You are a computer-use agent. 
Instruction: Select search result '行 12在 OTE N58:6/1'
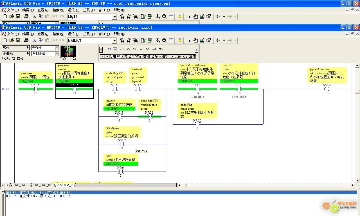tap(181, 193)
